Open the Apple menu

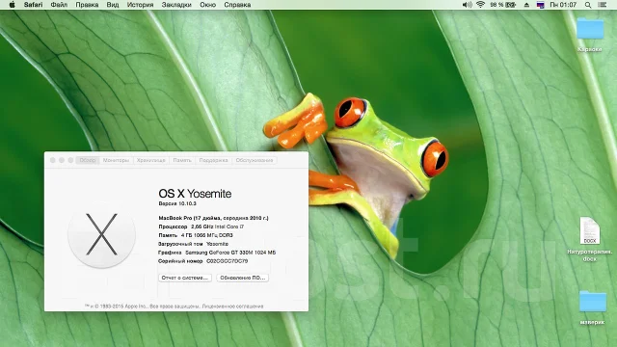point(12,5)
